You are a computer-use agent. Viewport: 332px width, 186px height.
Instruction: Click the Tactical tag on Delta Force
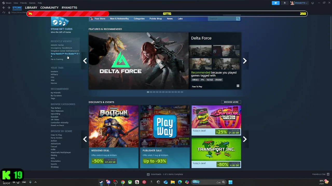[x=210, y=80]
